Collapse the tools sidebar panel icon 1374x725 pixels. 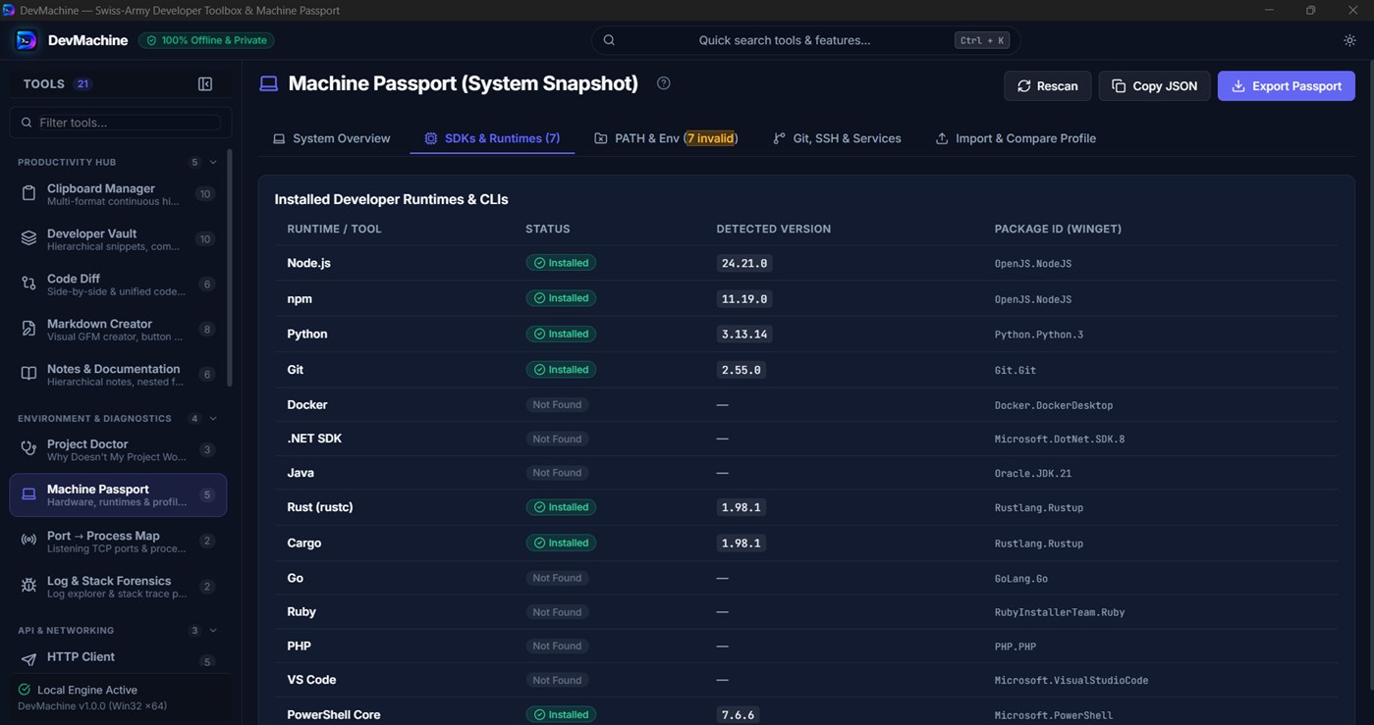(205, 84)
